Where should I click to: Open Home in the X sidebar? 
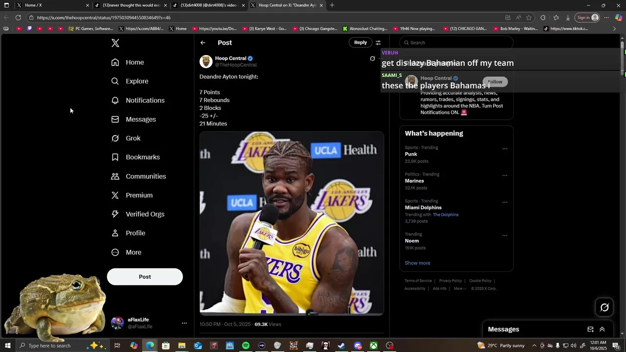click(128, 62)
